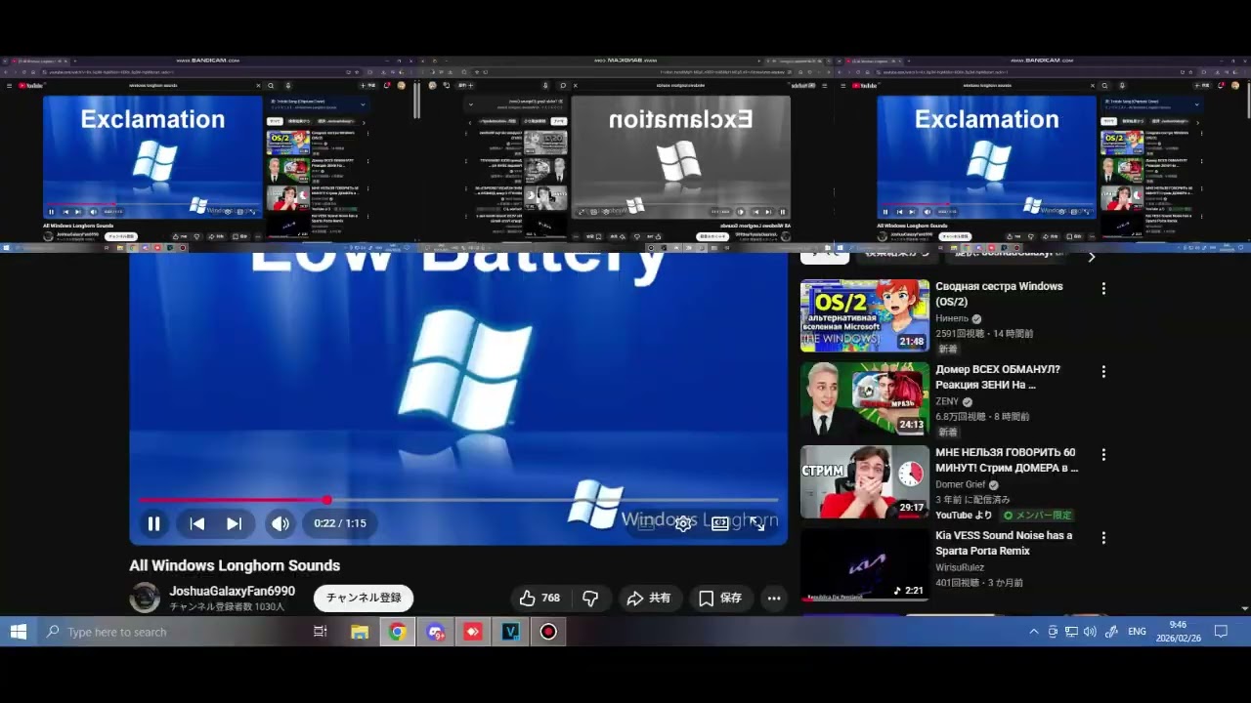Open the three-dot more actions under video

coord(774,598)
